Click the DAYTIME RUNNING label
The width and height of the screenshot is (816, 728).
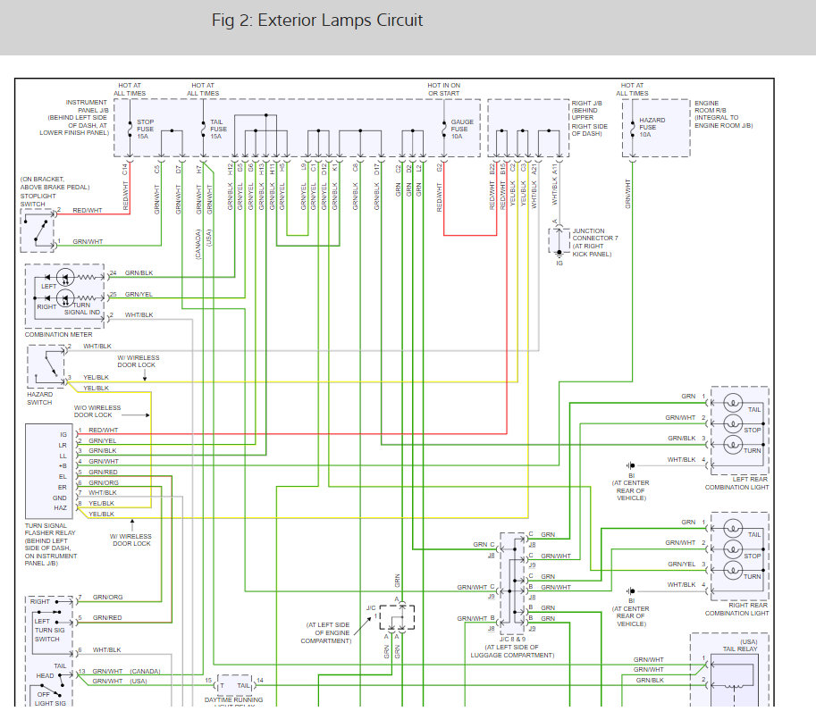(x=233, y=700)
